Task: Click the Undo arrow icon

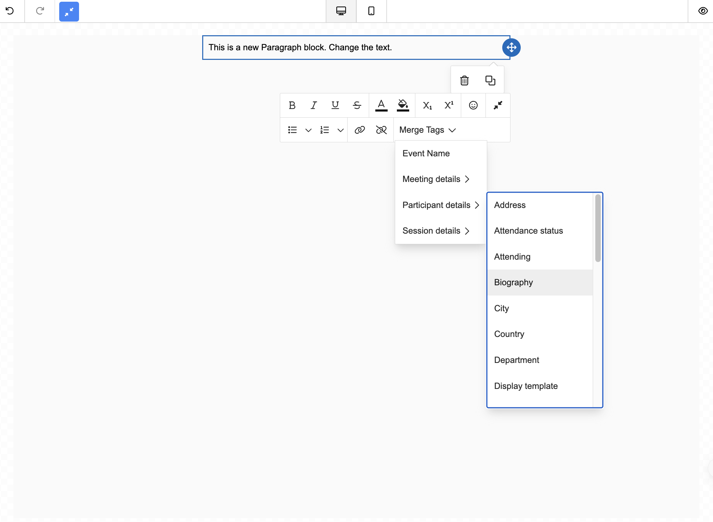Action: pyautogui.click(x=10, y=11)
